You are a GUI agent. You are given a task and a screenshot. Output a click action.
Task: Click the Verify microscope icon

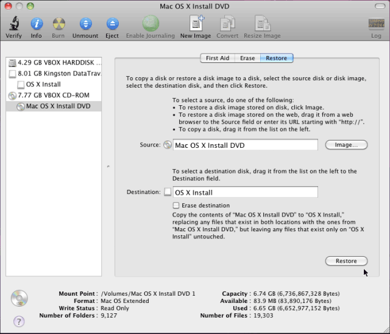pos(14,24)
